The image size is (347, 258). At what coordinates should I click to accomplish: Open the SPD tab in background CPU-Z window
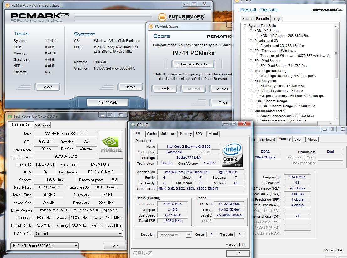[297, 139]
